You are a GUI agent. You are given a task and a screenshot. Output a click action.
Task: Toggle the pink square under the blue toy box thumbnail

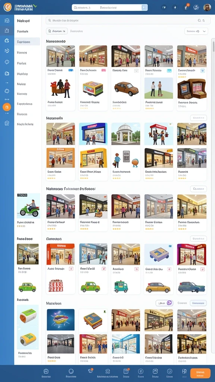[x=169, y=269]
